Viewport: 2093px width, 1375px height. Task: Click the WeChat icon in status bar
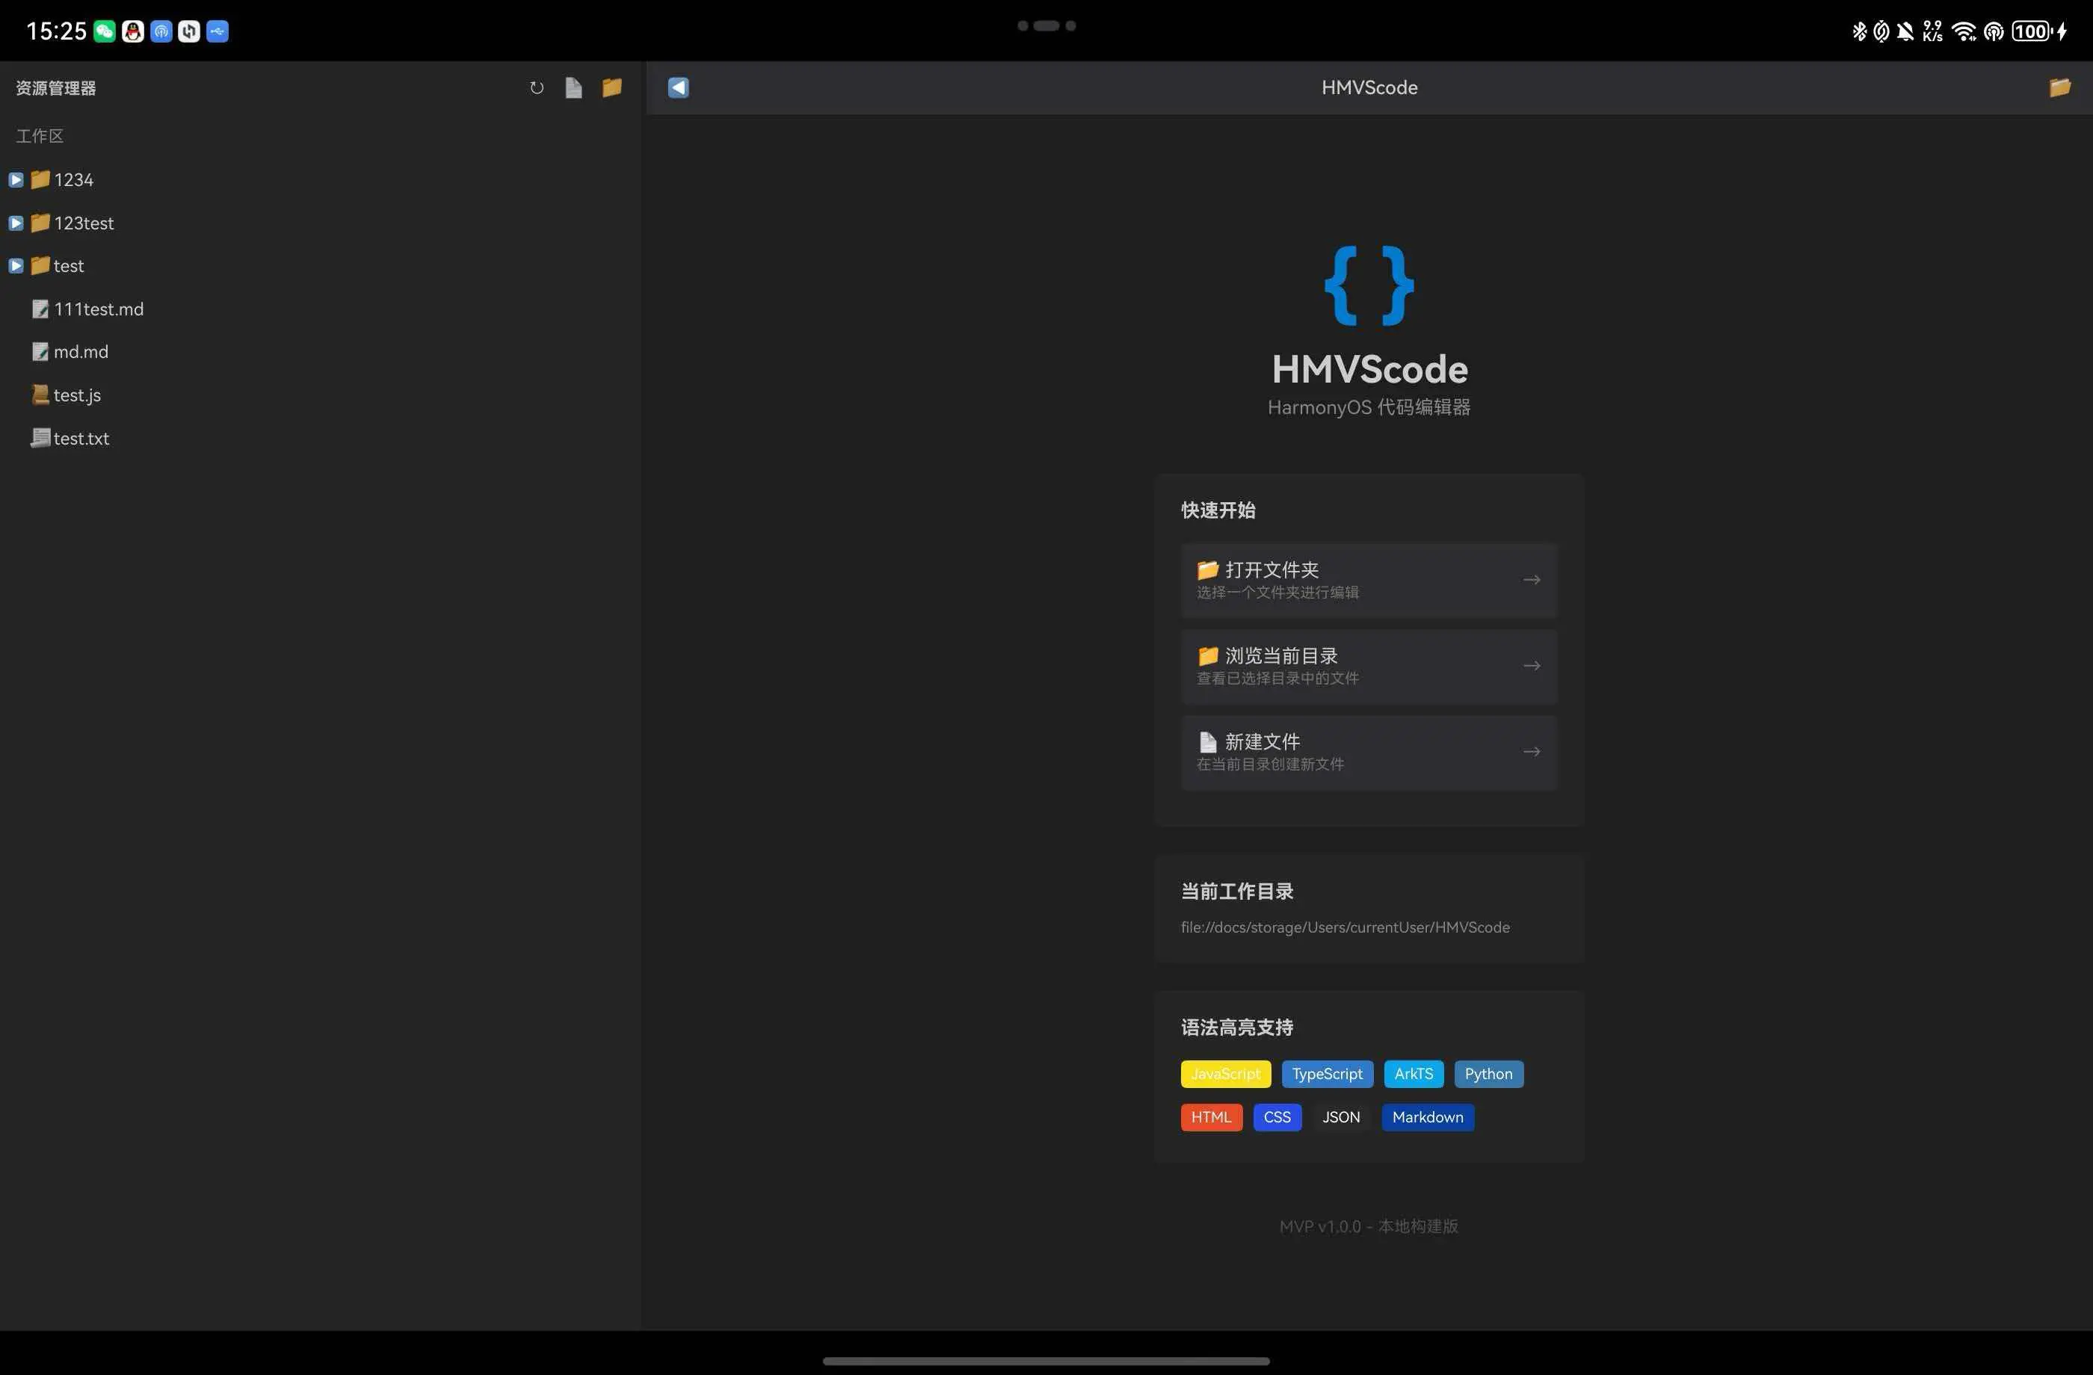[105, 31]
